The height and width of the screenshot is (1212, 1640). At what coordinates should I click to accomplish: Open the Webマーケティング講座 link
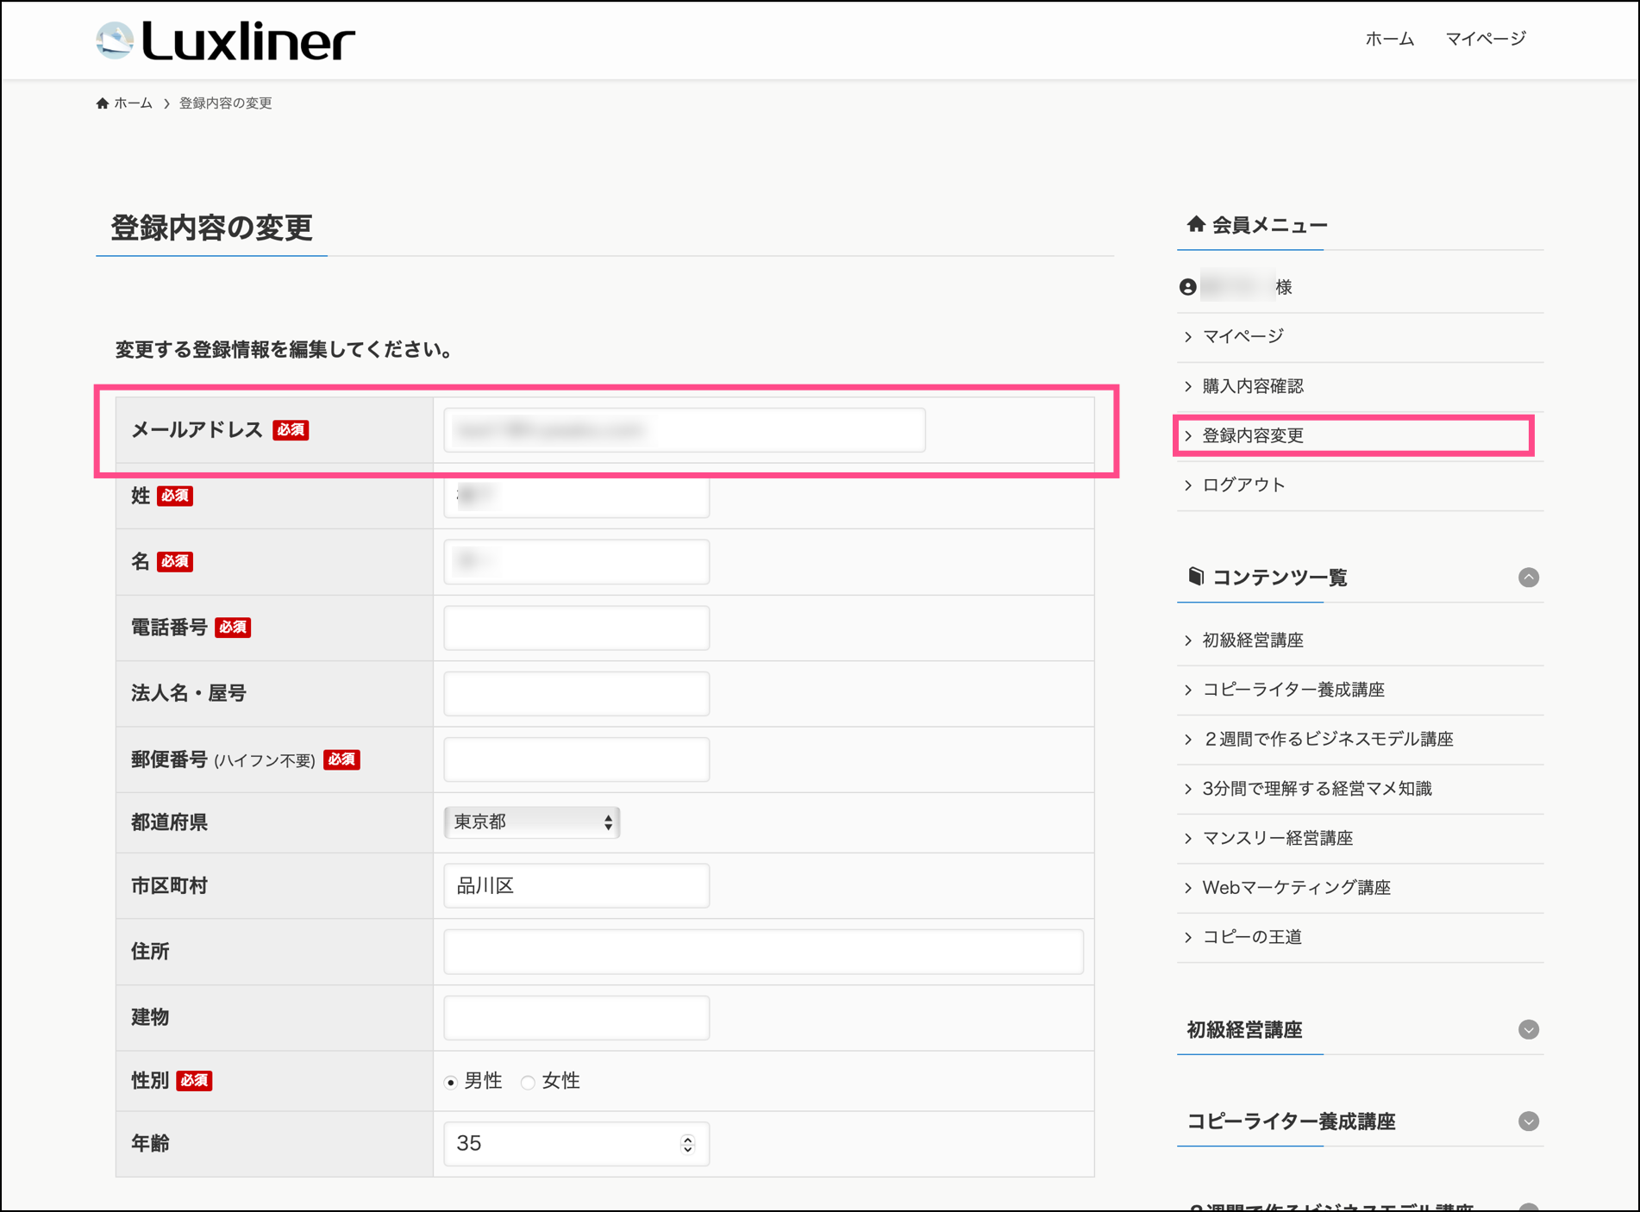1296,888
